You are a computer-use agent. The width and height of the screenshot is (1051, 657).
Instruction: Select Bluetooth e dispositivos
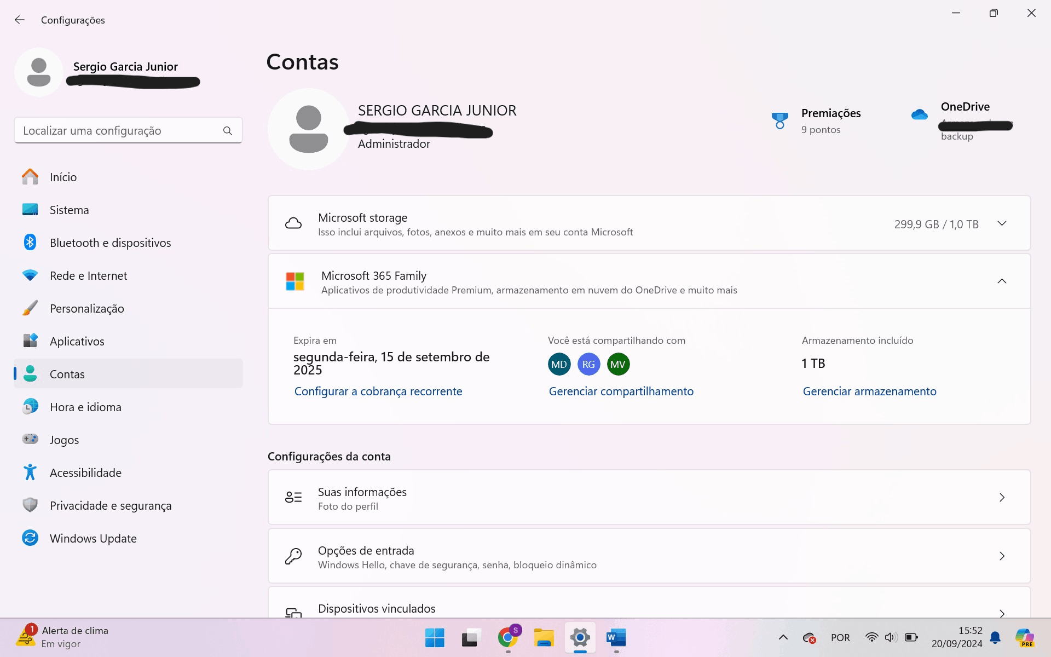pos(128,243)
